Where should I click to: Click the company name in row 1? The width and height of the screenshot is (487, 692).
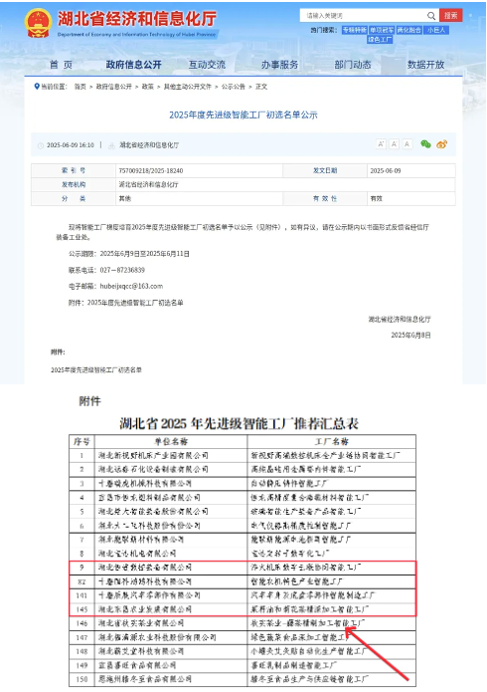click(x=153, y=456)
